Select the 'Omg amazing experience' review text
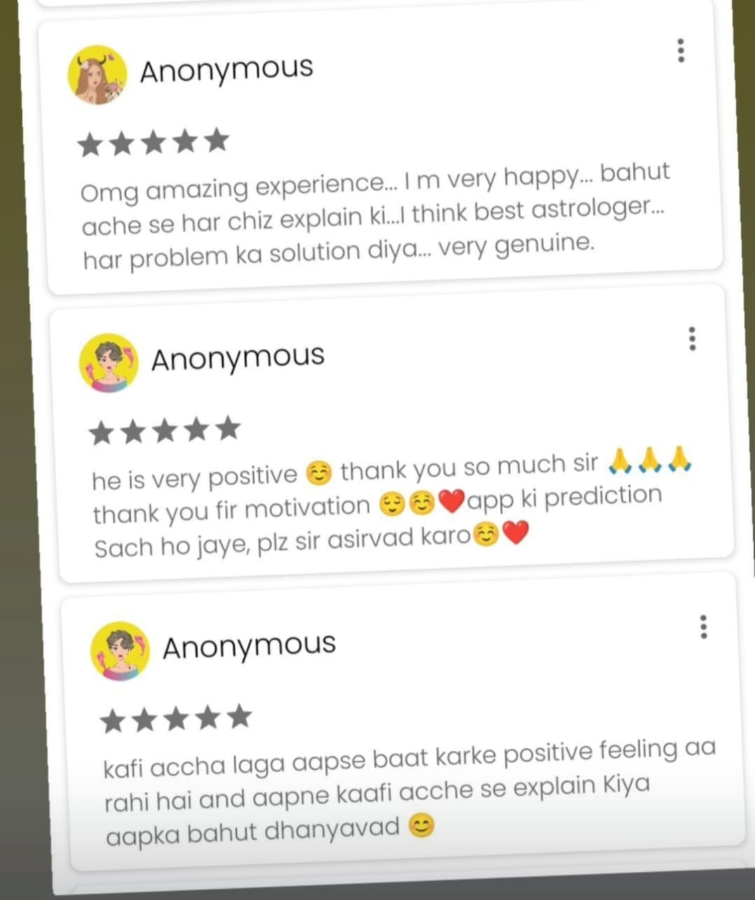 tap(375, 217)
